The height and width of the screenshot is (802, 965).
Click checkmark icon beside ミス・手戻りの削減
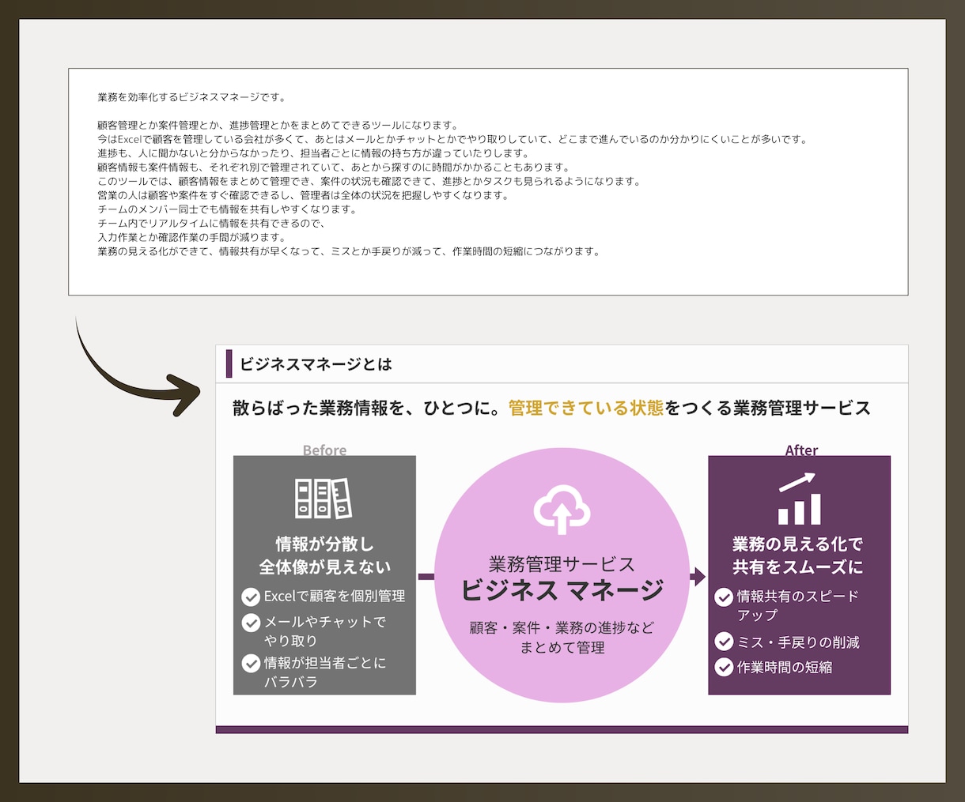tap(724, 642)
